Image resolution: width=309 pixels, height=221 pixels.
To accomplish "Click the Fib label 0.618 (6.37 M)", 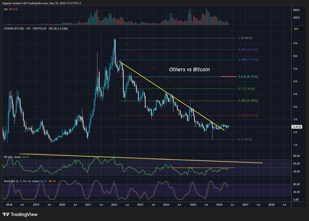I will point(248,76).
